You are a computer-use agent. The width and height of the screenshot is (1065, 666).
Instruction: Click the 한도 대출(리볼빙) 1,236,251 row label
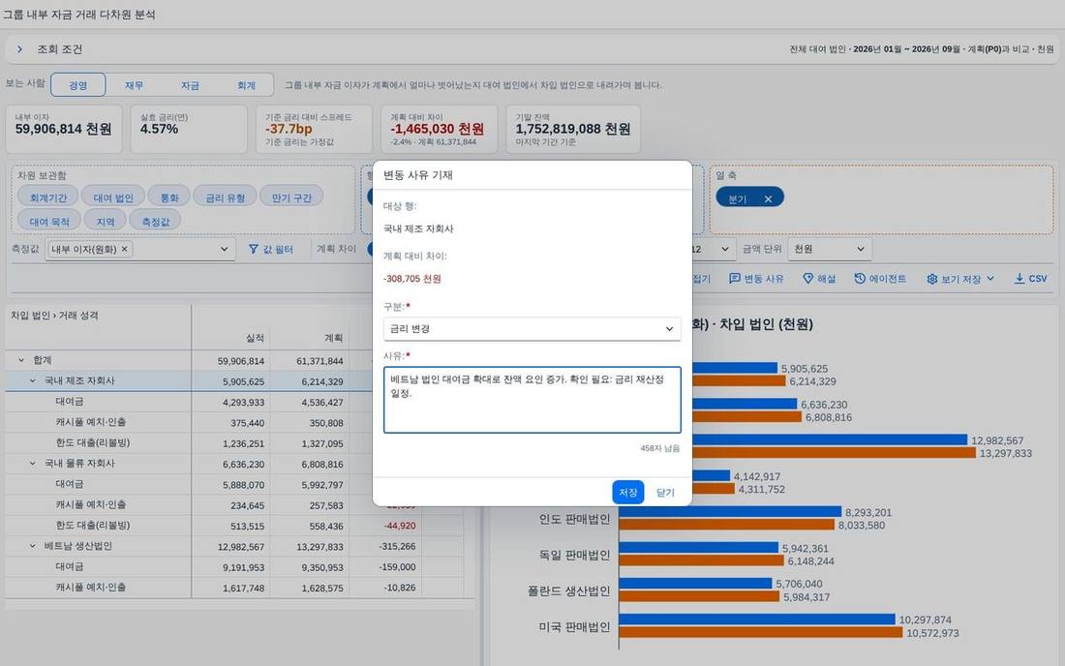coord(92,442)
